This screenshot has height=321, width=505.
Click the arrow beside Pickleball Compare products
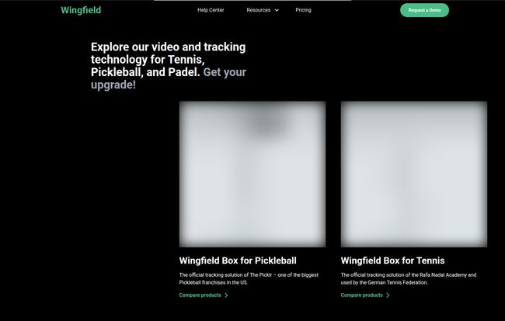click(226, 295)
